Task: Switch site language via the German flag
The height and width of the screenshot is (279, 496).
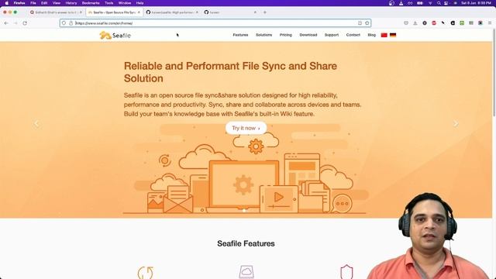Action: click(x=393, y=35)
